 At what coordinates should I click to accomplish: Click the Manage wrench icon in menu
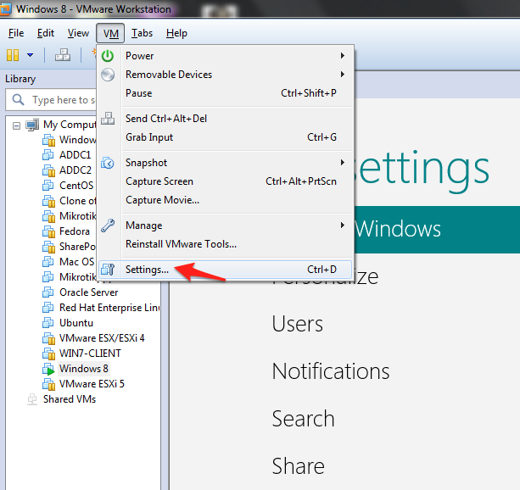tap(108, 226)
